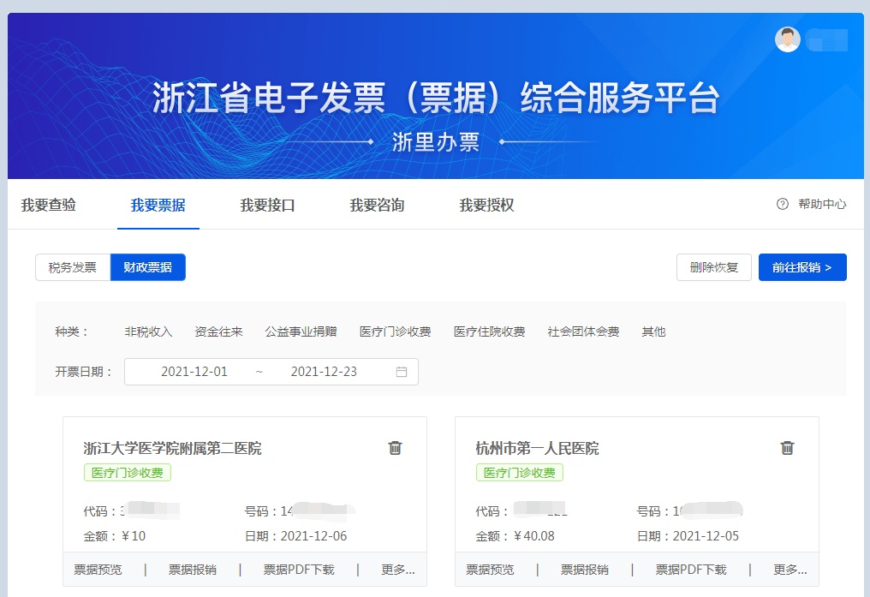Open the calendar icon in date field

(x=402, y=372)
